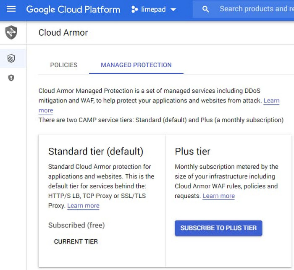
Task: Select the striped shield icon in left sidebar
Action: pos(11,58)
